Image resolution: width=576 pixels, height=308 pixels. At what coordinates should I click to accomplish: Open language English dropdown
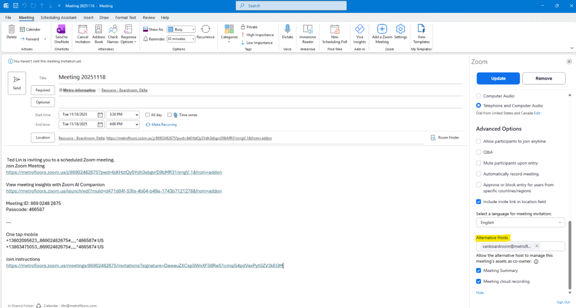(x=520, y=222)
